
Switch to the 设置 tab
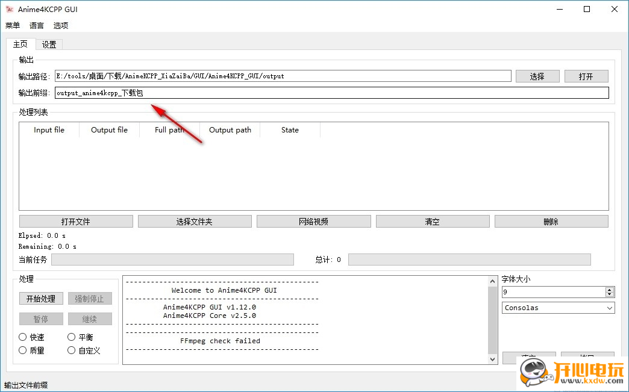[49, 45]
